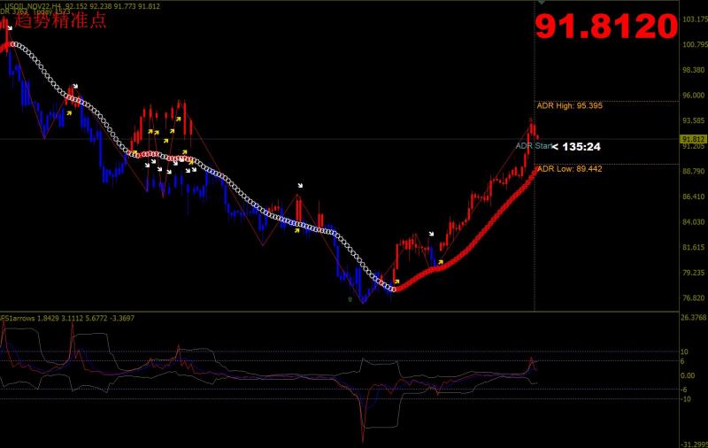Click the yellow up arrow beside the chart's lowest candle
Viewport: 708px width, 448px height.
tap(396, 281)
